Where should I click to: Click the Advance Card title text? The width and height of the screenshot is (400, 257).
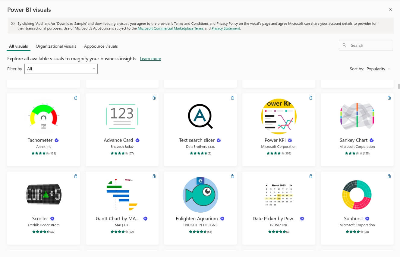118,140
